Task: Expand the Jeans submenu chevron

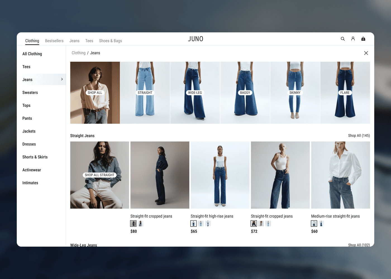Action: [x=62, y=79]
